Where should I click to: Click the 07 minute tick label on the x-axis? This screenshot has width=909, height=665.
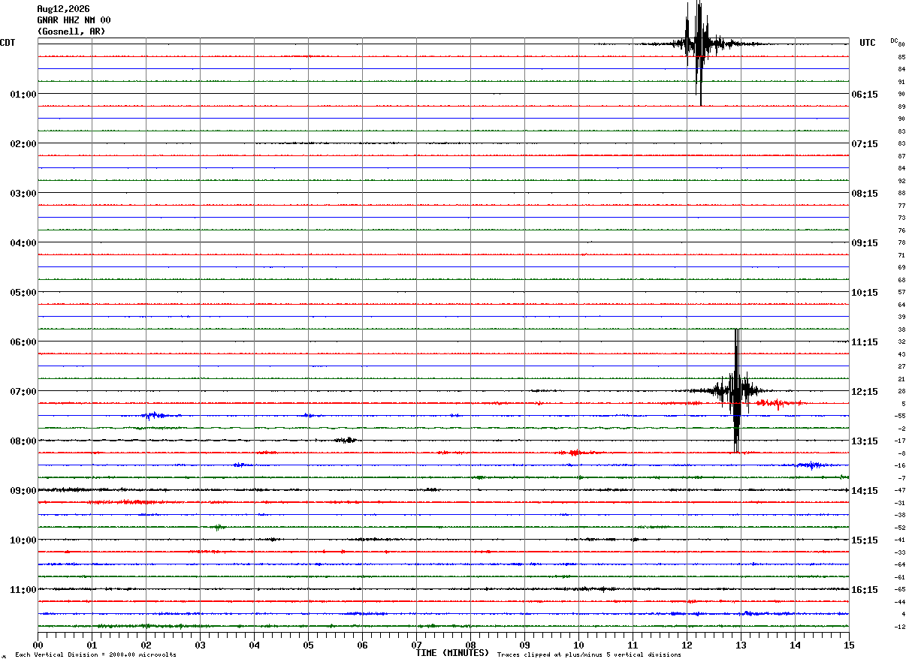pos(416,645)
